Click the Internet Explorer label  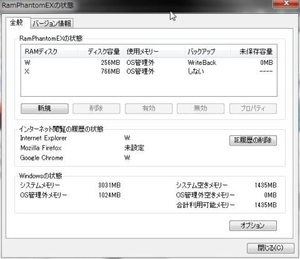pos(44,138)
